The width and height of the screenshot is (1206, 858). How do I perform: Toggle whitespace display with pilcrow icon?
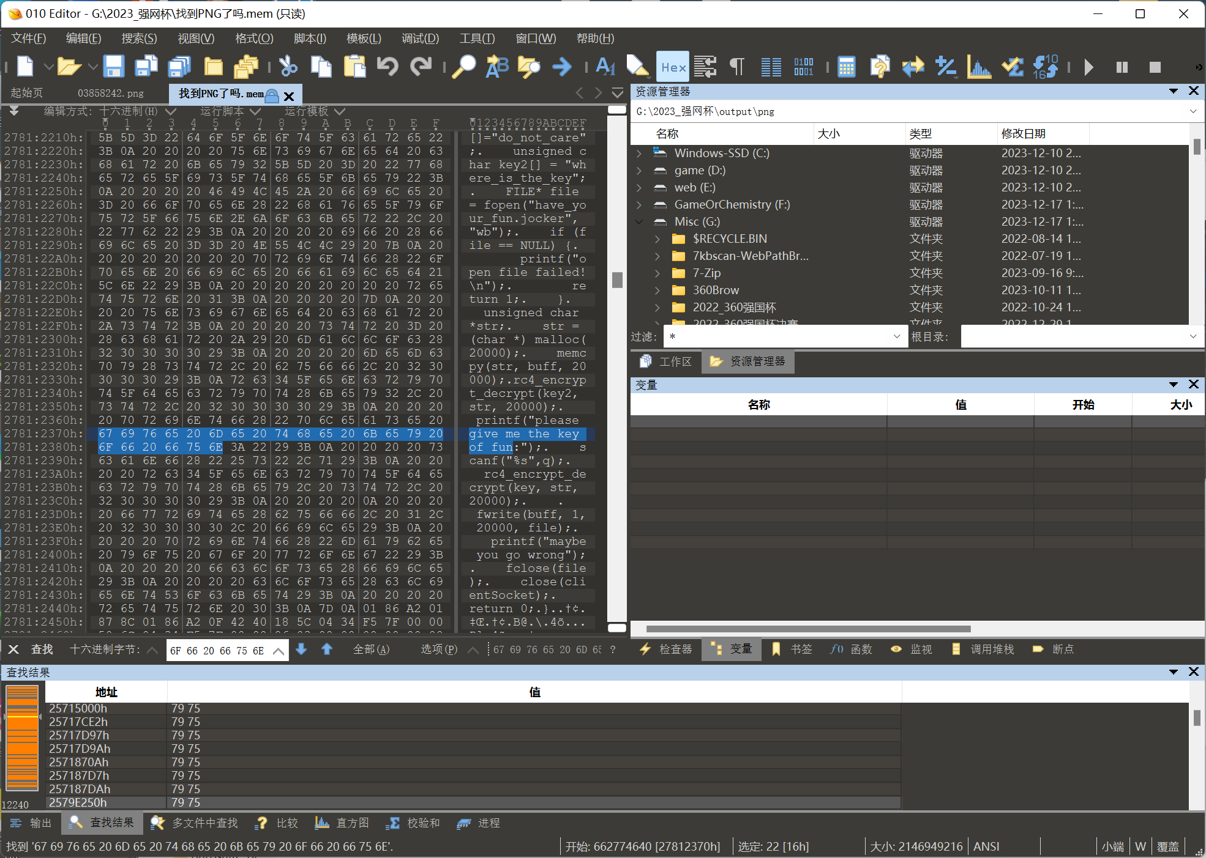pos(738,66)
